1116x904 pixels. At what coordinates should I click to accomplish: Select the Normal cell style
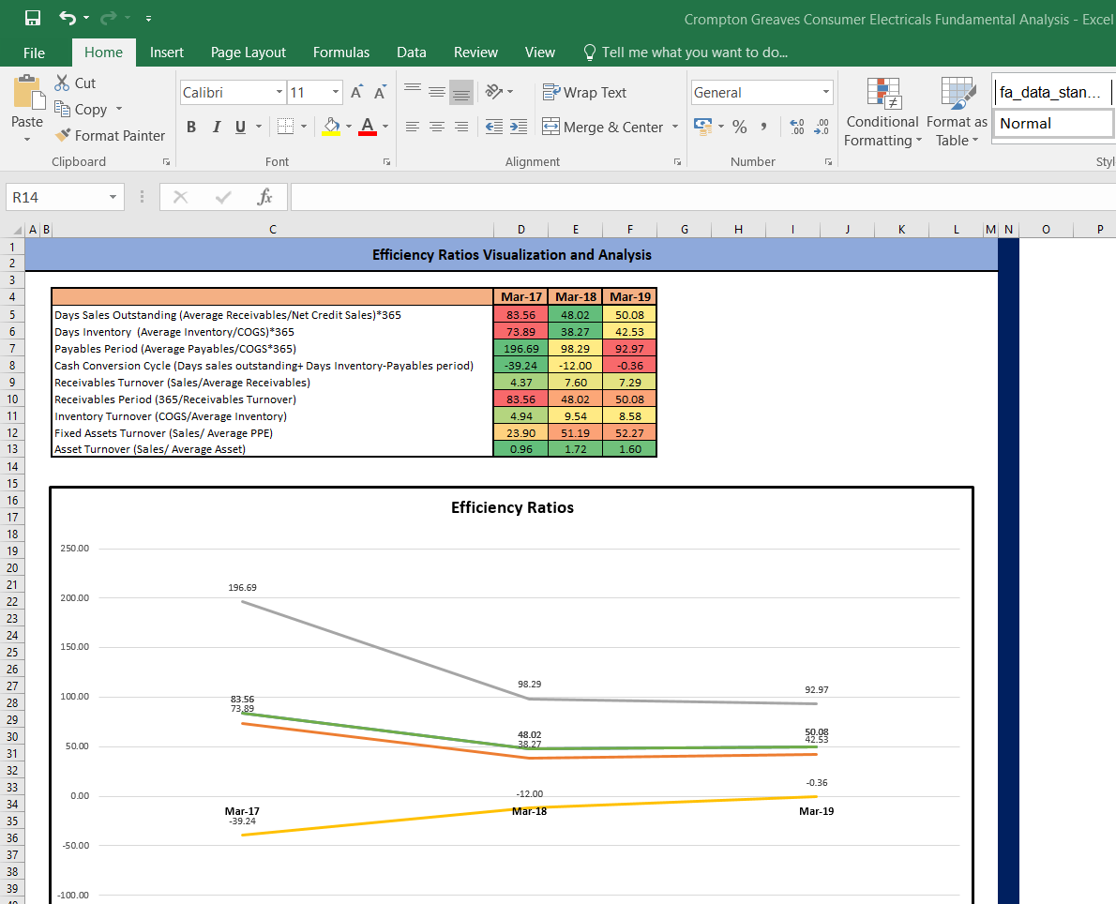[1053, 124]
